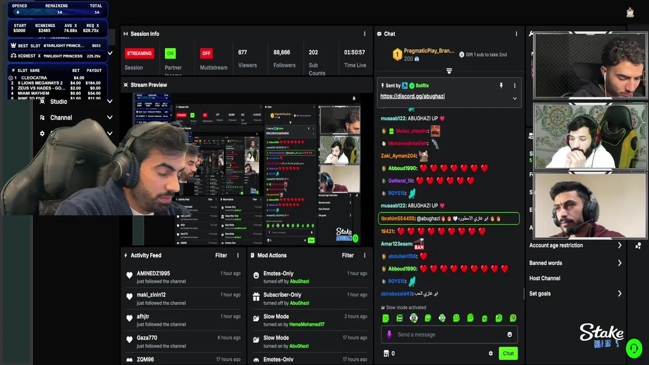Click the Studio sidebar icon
This screenshot has width=649, height=365.
(42, 102)
